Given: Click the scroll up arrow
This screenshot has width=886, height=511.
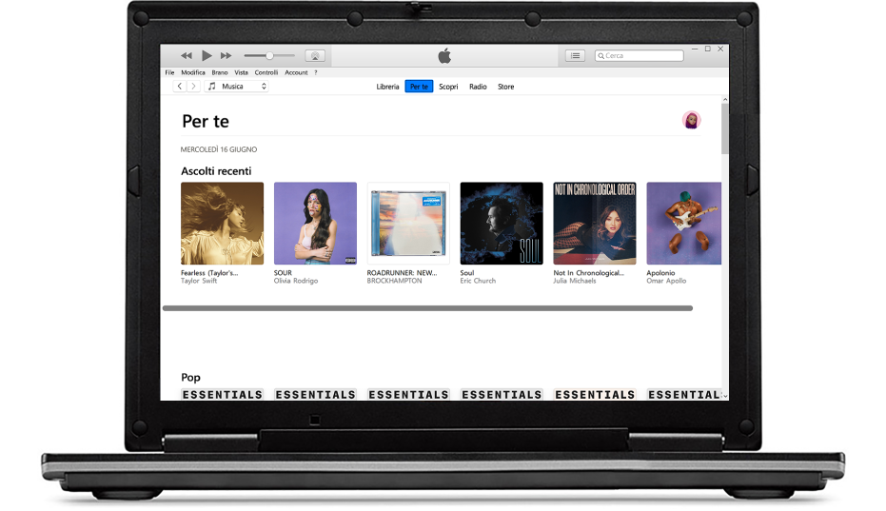Looking at the screenshot, I should [725, 100].
